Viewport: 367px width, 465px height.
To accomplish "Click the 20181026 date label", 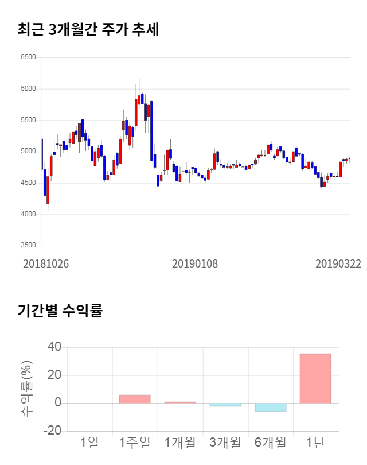I will click(46, 263).
